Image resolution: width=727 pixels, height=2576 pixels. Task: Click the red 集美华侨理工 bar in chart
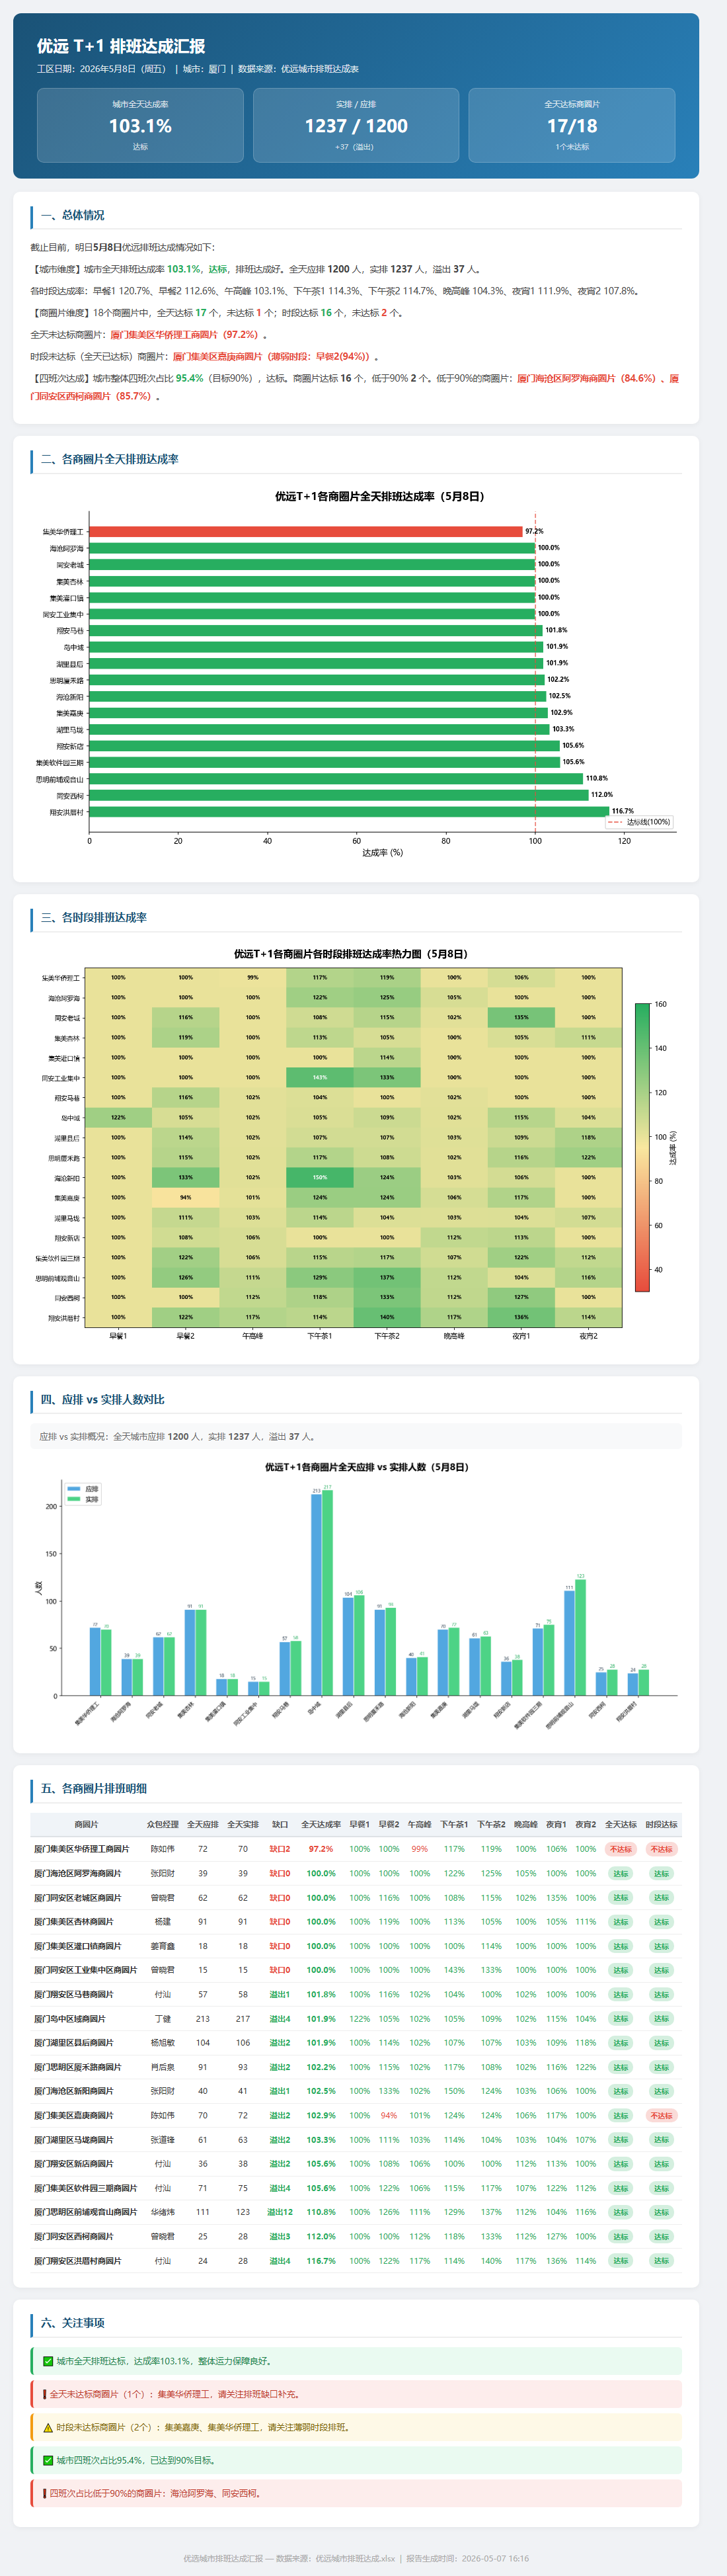[x=306, y=531]
